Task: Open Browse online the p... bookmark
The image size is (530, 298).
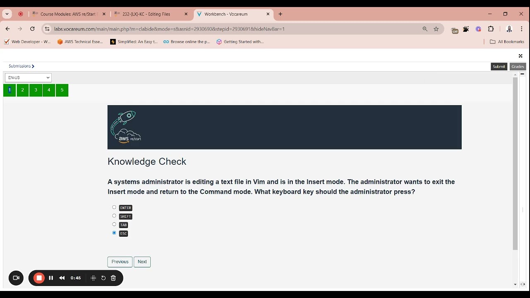Action: click(x=187, y=42)
